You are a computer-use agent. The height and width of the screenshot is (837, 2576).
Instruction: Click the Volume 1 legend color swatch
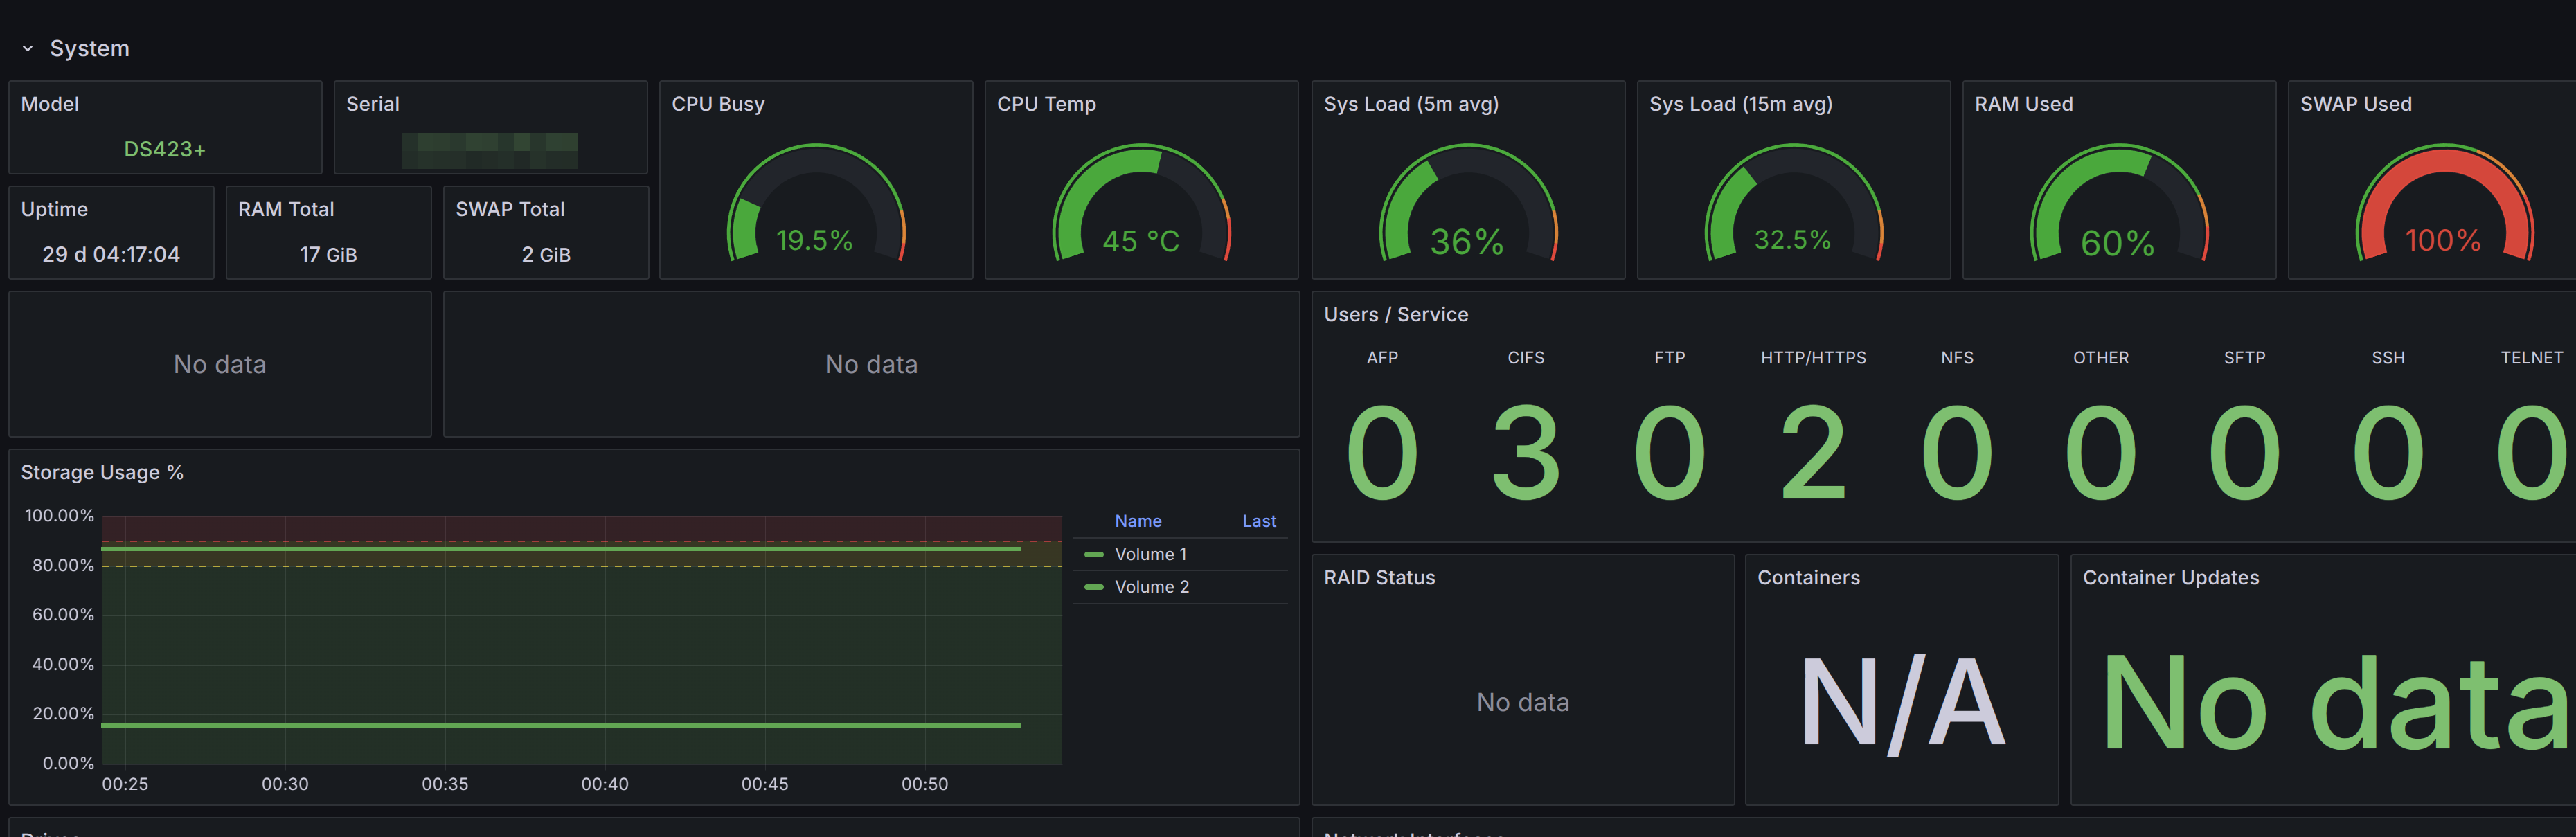(1094, 554)
